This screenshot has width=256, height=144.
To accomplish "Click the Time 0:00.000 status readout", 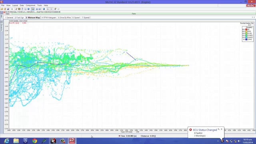I will [x=127, y=136].
